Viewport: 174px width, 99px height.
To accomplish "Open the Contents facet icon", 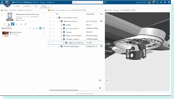I will [8, 24].
